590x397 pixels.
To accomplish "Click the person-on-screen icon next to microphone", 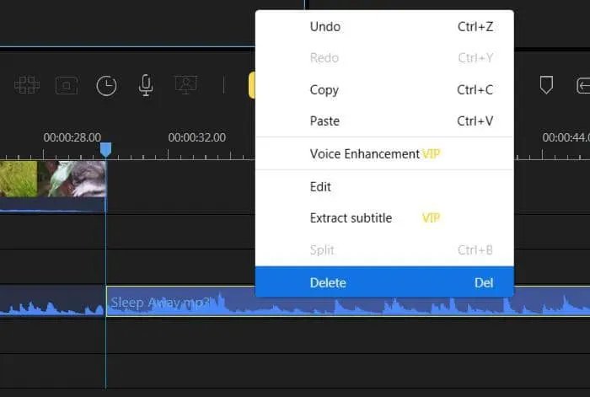I will (x=185, y=85).
